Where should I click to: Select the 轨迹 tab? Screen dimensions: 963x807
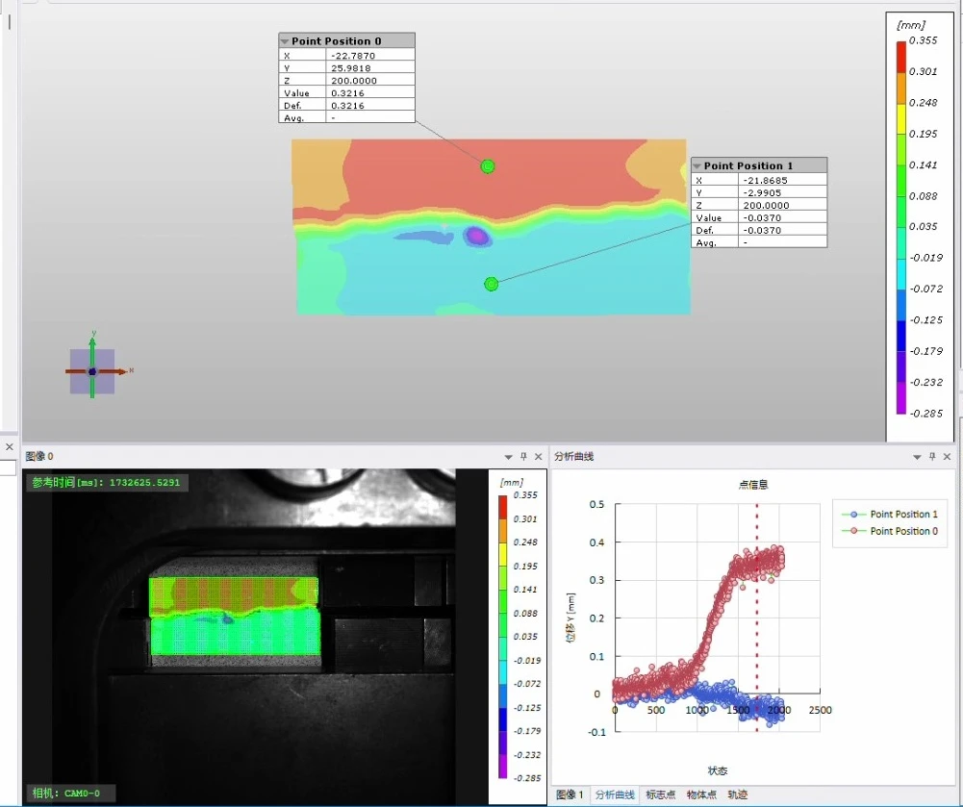click(x=737, y=795)
